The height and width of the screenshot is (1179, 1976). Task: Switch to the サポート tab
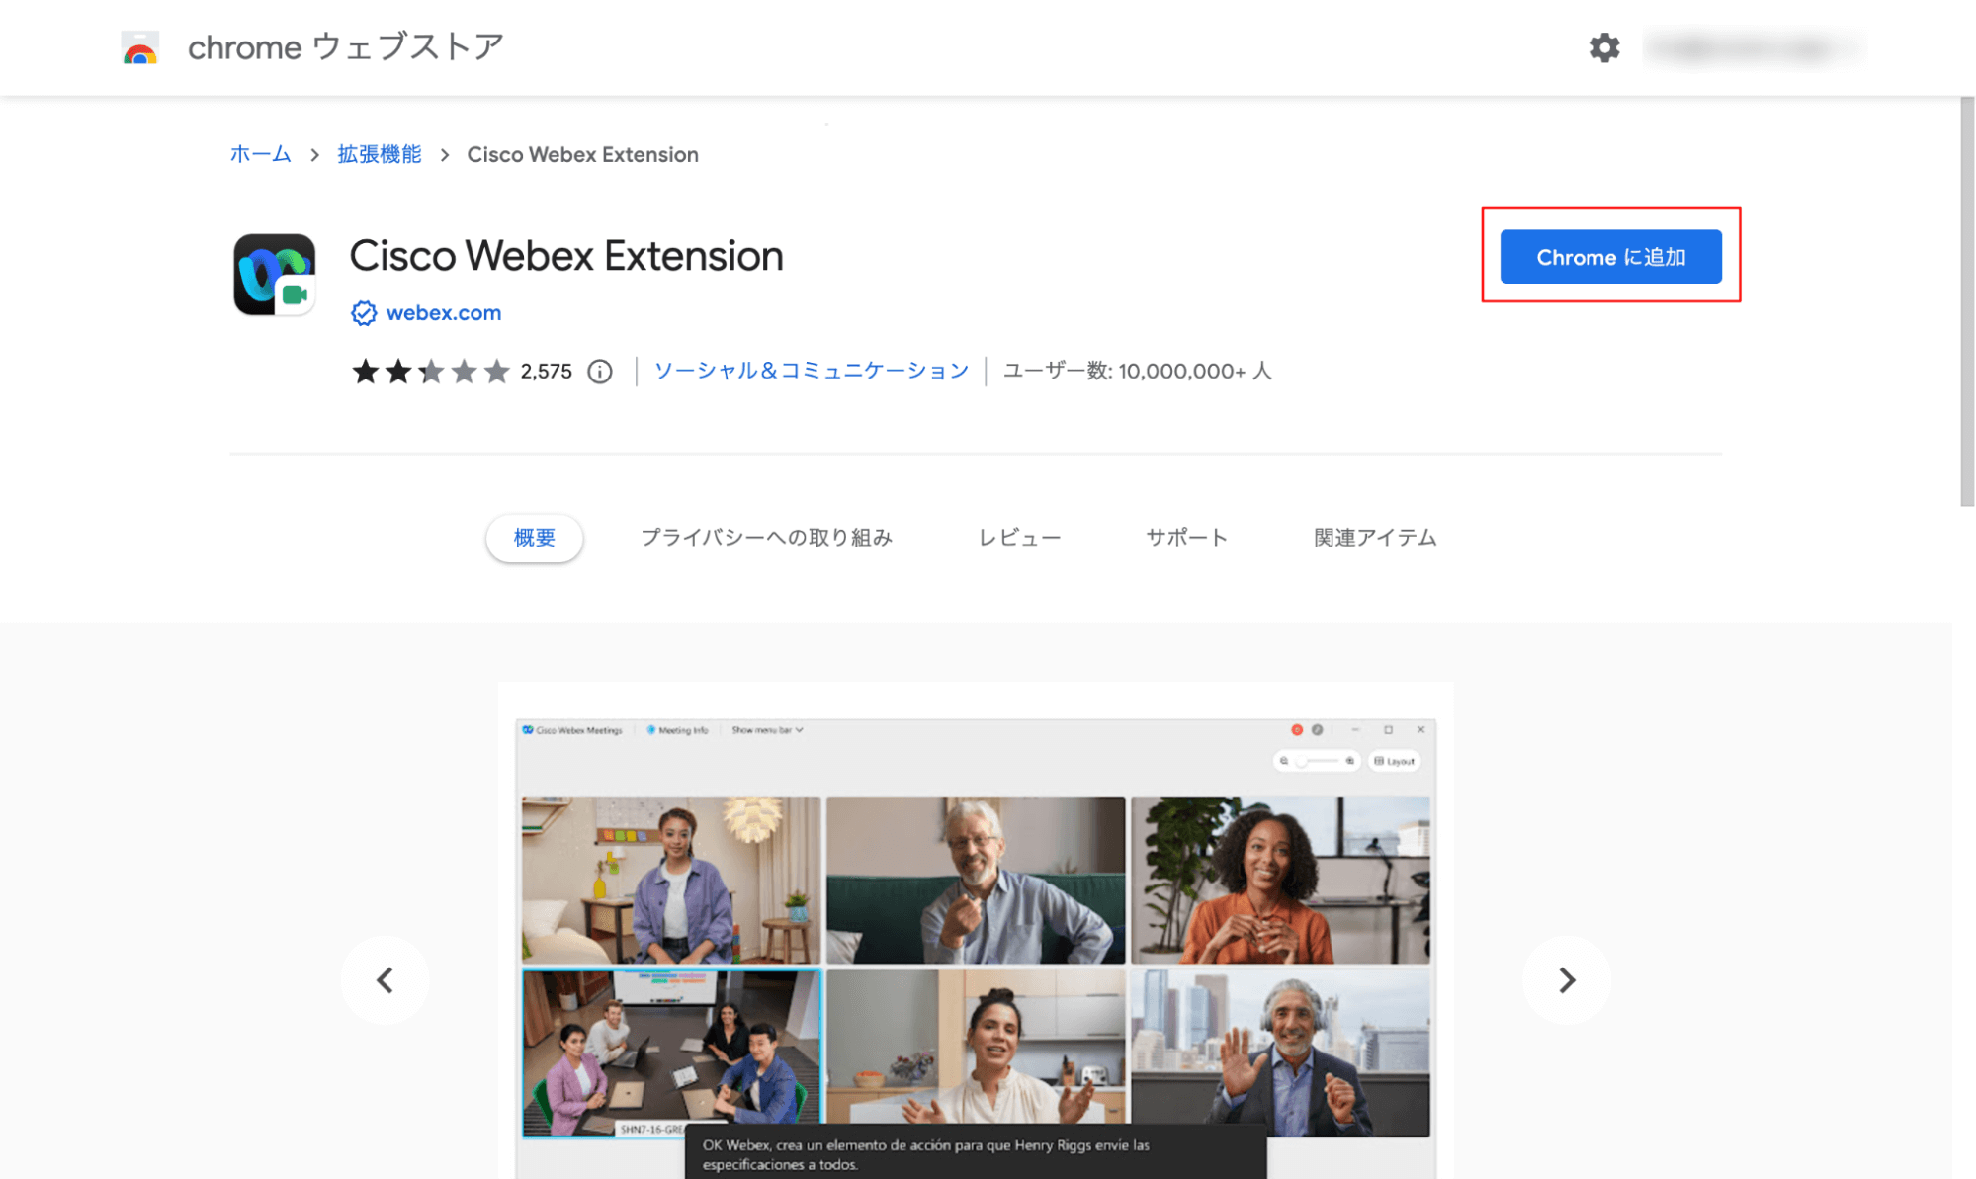coord(1186,538)
